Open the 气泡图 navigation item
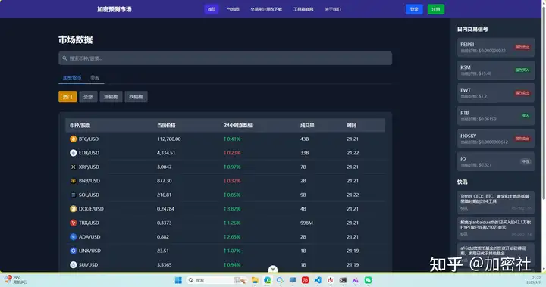 tap(233, 9)
